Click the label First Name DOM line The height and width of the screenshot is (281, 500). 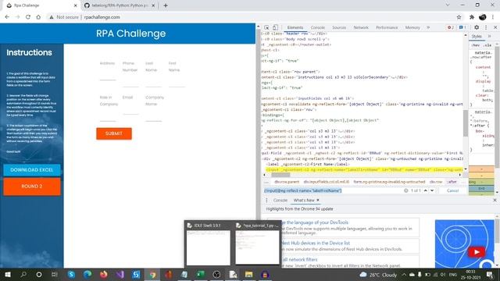pyautogui.click(x=309, y=165)
